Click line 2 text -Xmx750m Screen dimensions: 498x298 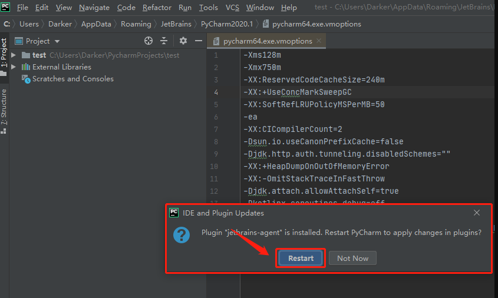point(262,67)
